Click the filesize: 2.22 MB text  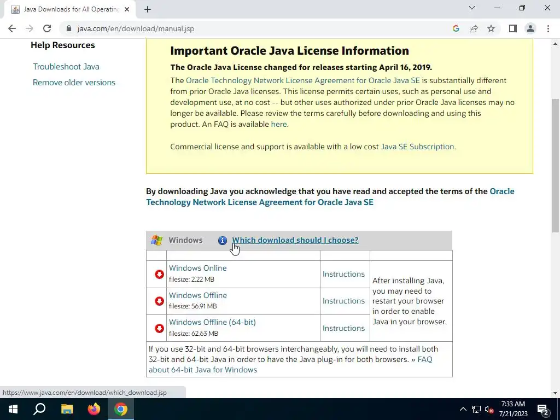[191, 279]
